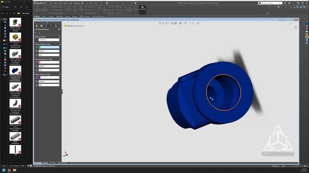This screenshot has width=309, height=173.
Task: Open the Insert menu
Action: click(65, 3)
